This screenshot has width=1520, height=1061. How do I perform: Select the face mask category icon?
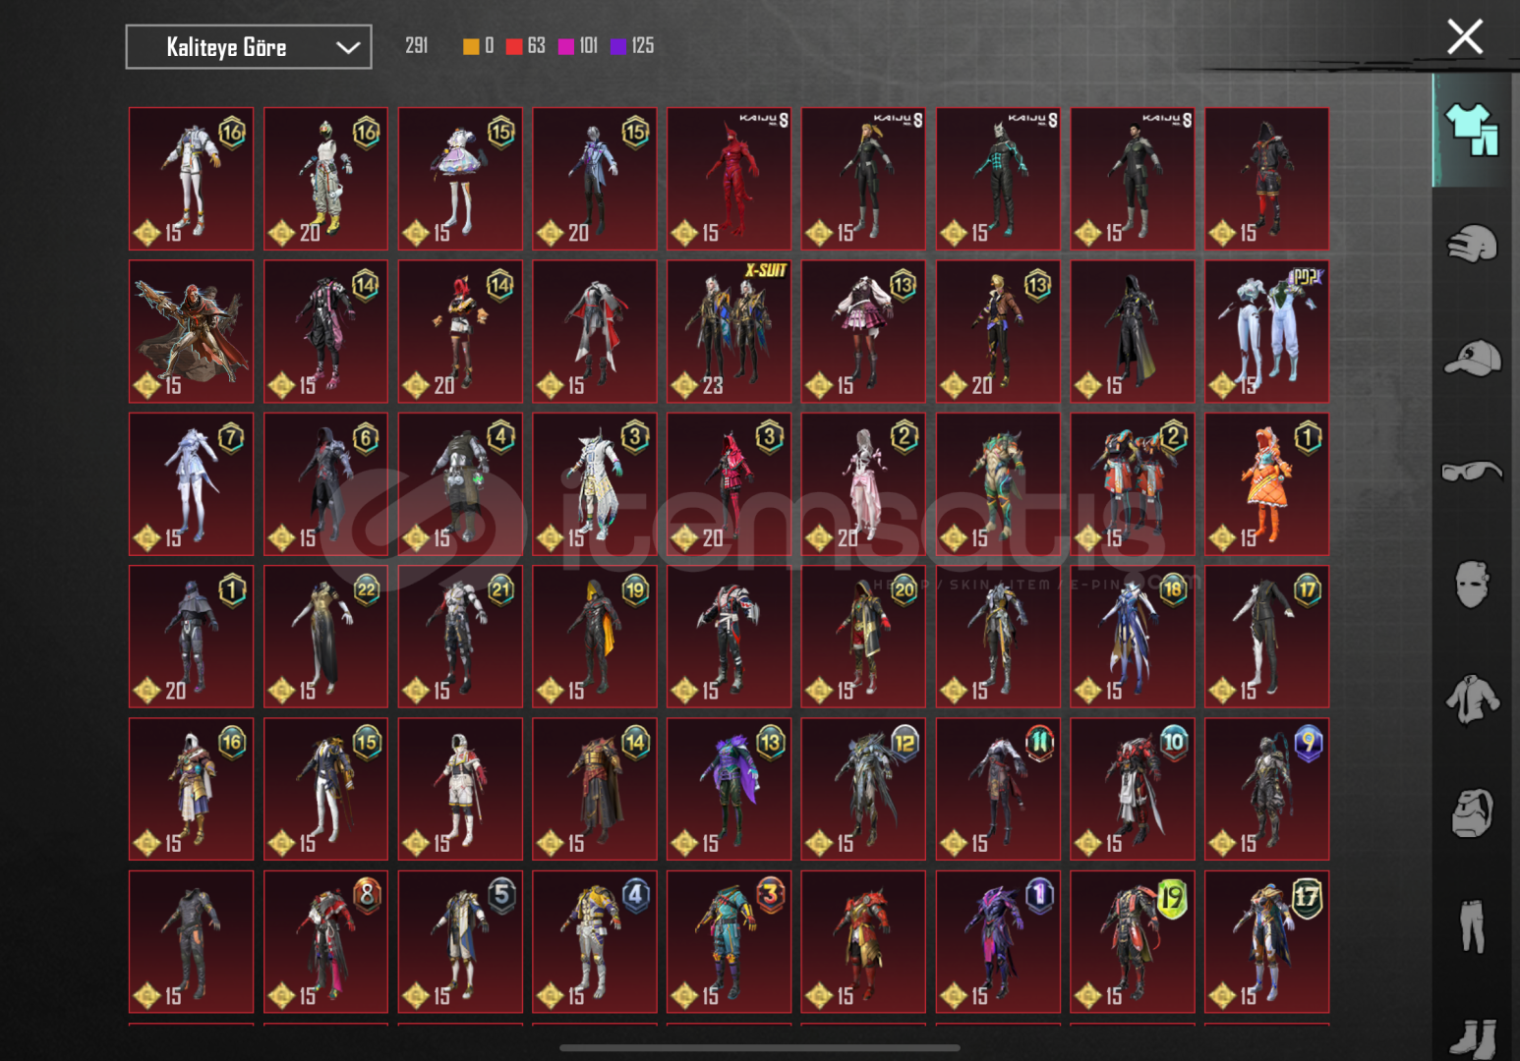1472,585
